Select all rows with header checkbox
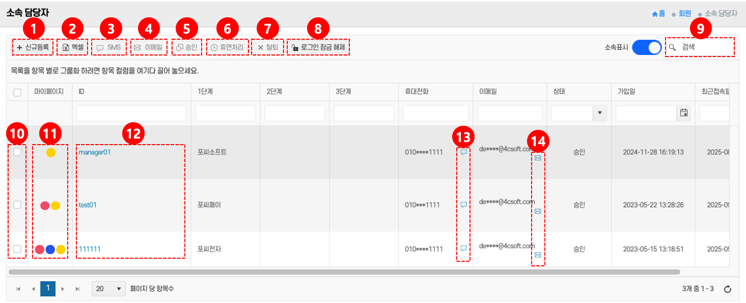This screenshot has height=303, width=746. click(17, 92)
